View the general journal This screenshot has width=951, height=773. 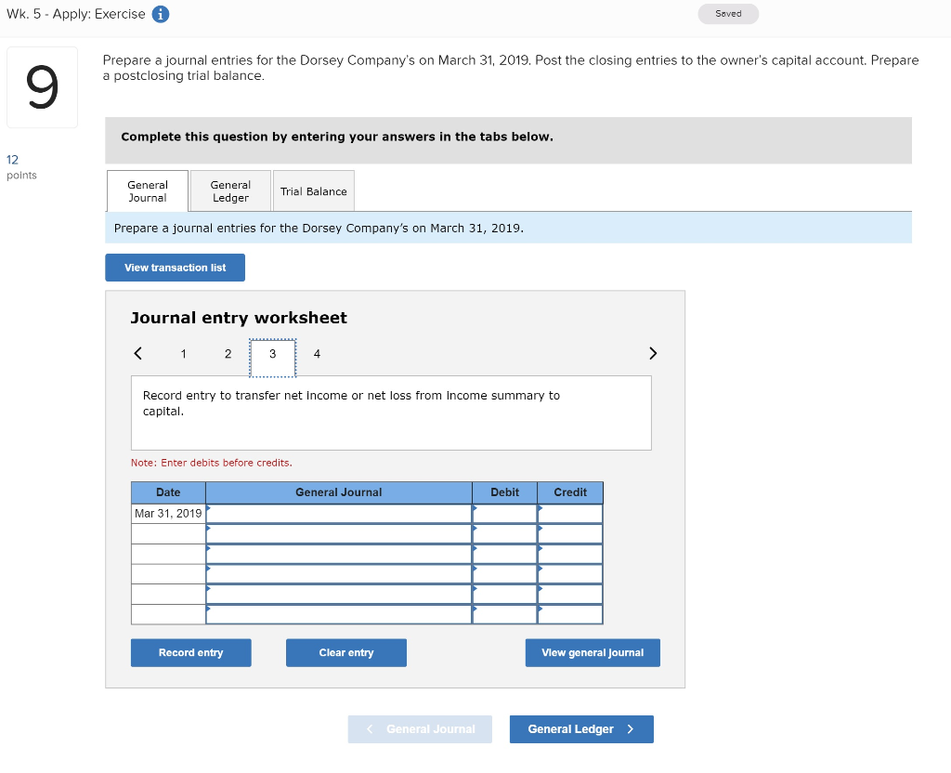[x=592, y=652]
